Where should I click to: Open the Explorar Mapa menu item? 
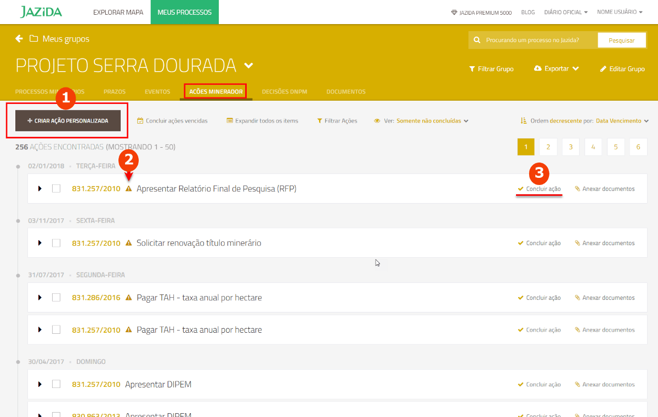(x=118, y=12)
